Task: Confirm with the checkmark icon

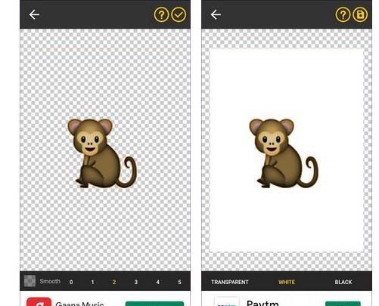Action: 179,14
